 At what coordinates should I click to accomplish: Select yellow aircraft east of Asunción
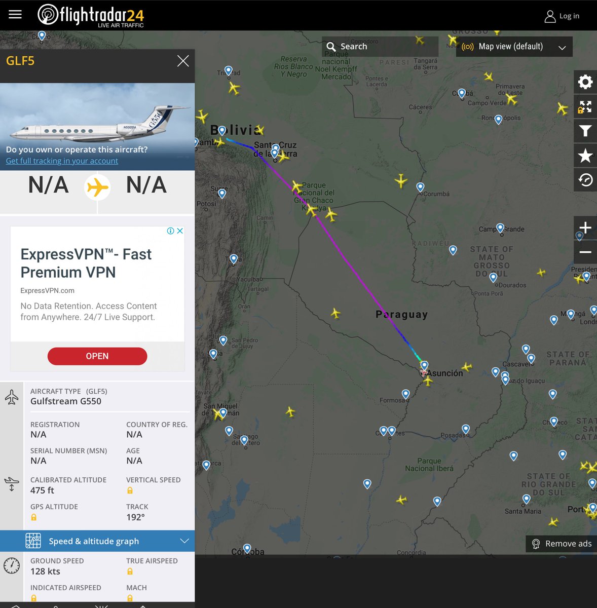click(x=467, y=366)
